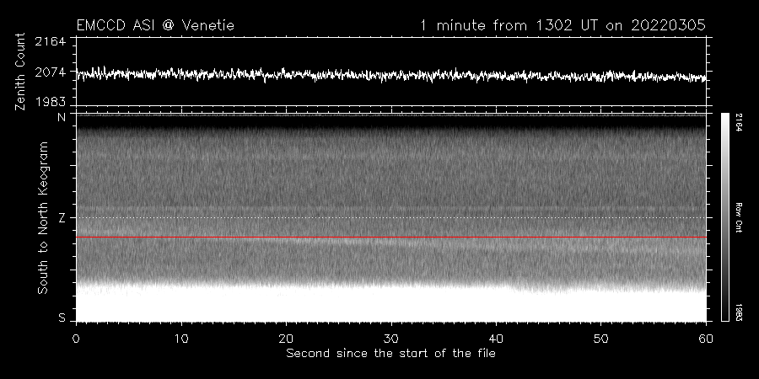Click the 20 tick label on the time axis
Image resolution: width=759 pixels, height=379 pixels.
[x=286, y=339]
